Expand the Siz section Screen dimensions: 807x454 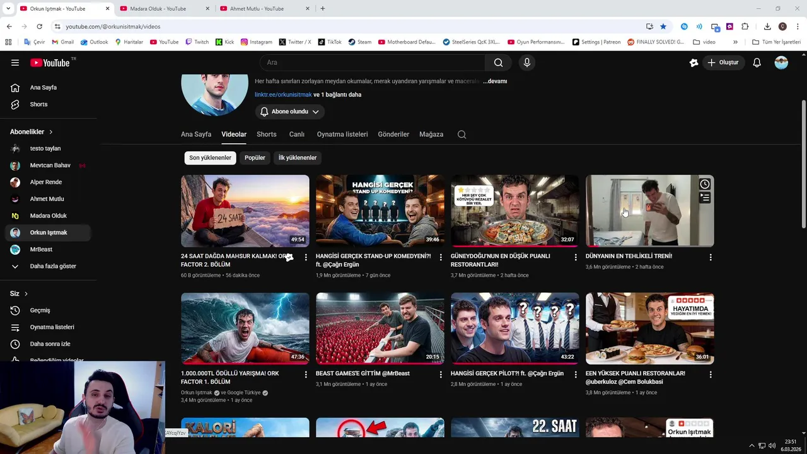click(x=19, y=294)
